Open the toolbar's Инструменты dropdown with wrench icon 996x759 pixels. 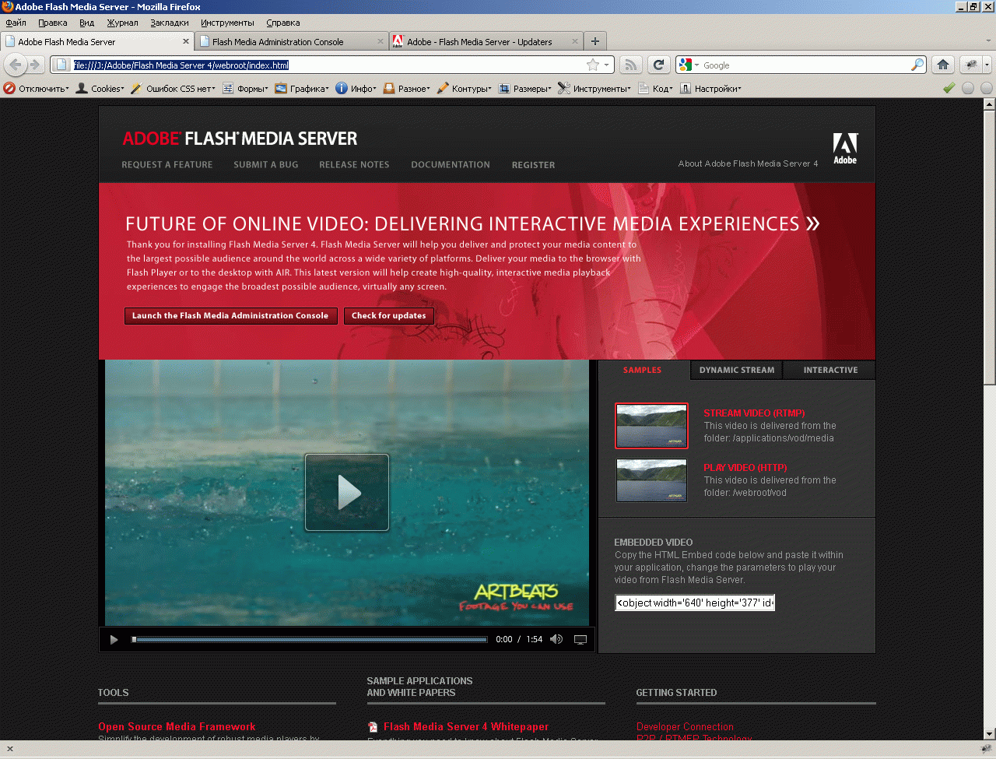pyautogui.click(x=594, y=88)
